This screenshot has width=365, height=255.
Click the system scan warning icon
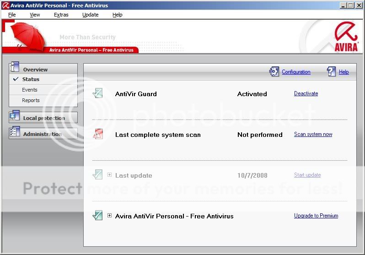click(98, 134)
